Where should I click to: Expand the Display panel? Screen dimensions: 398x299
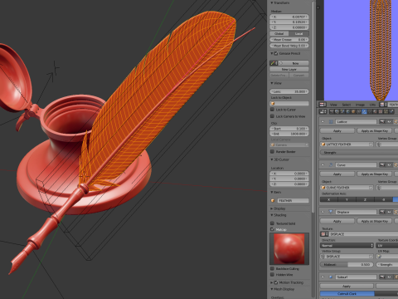pyautogui.click(x=272, y=208)
